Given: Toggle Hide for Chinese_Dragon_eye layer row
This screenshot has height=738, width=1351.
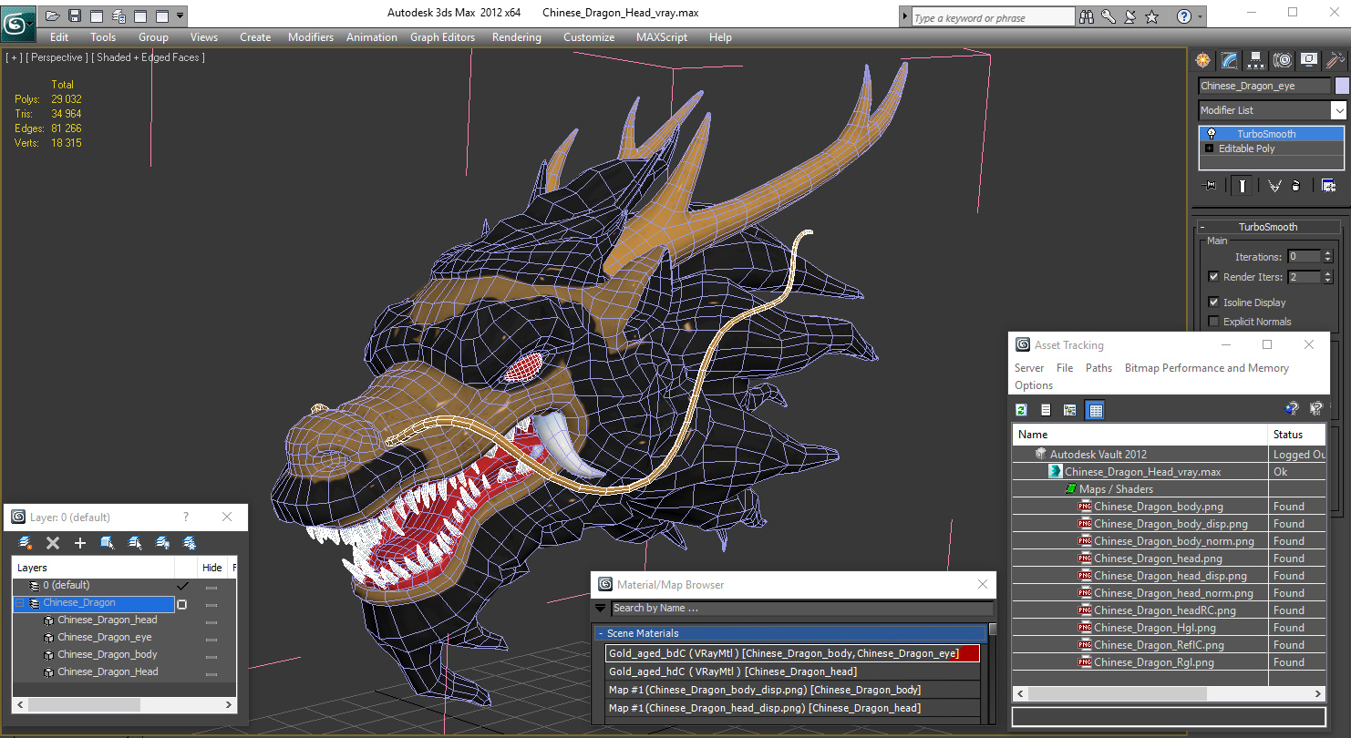Looking at the screenshot, I should click(211, 639).
